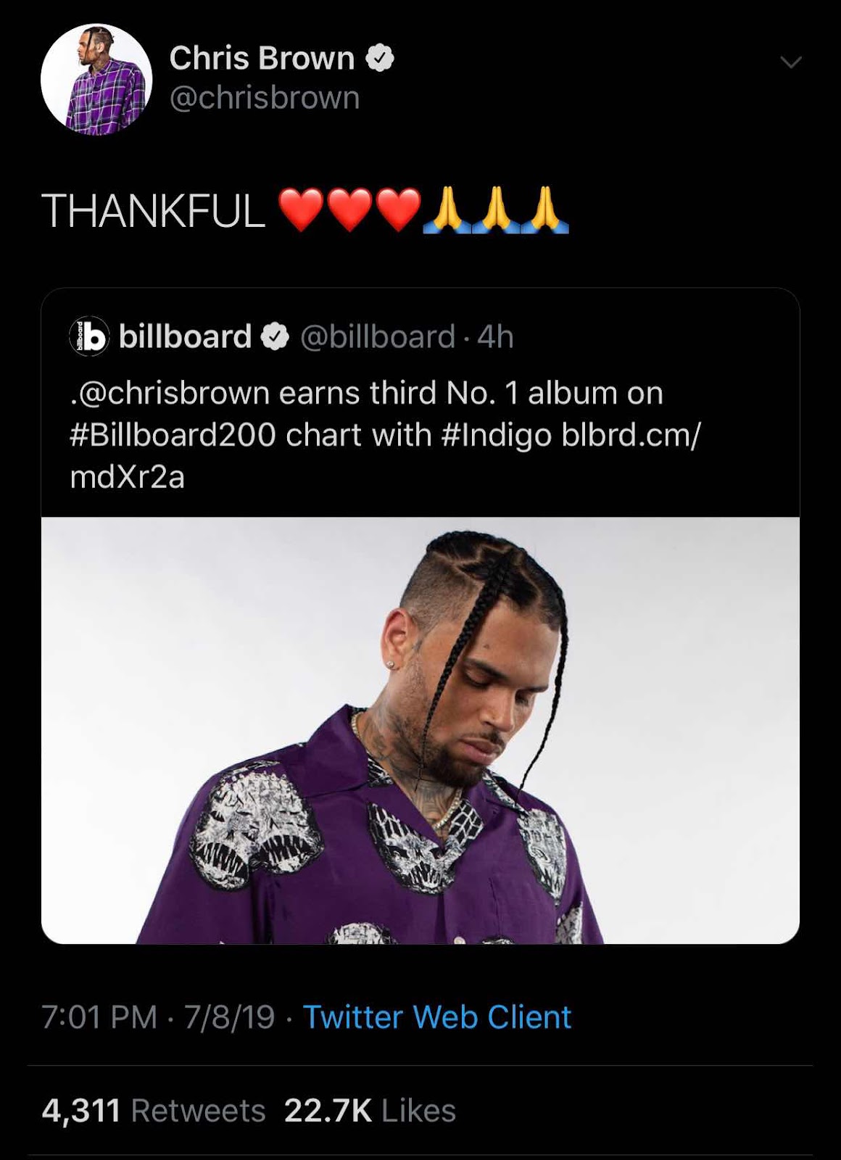Viewport: 841px width, 1160px height.
Task: Tap the Billboard verified checkmark badge
Action: click(275, 337)
